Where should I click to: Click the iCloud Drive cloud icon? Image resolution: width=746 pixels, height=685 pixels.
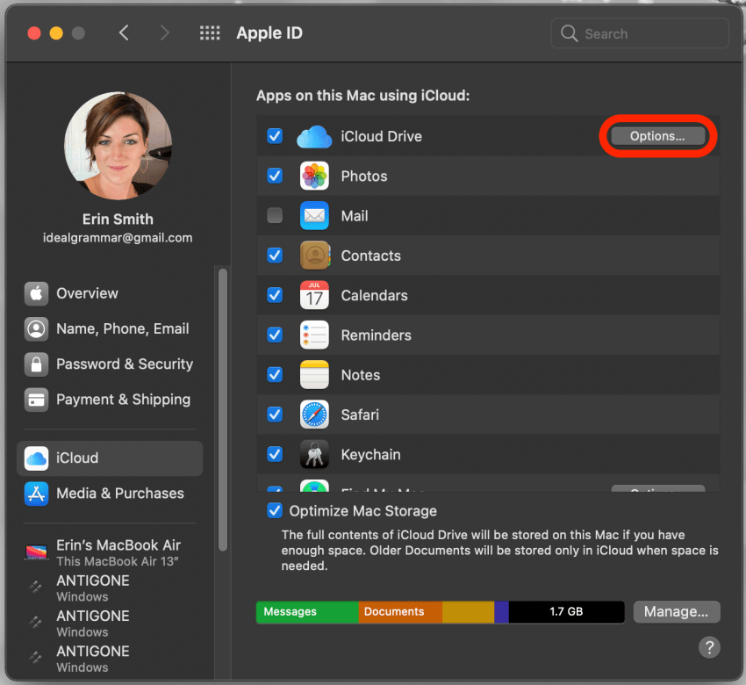(x=314, y=137)
